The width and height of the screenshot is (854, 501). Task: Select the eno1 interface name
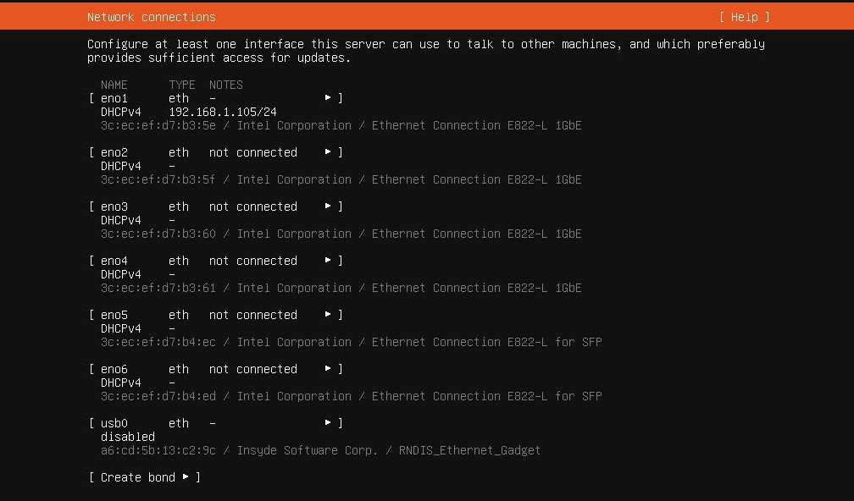[x=114, y=98]
